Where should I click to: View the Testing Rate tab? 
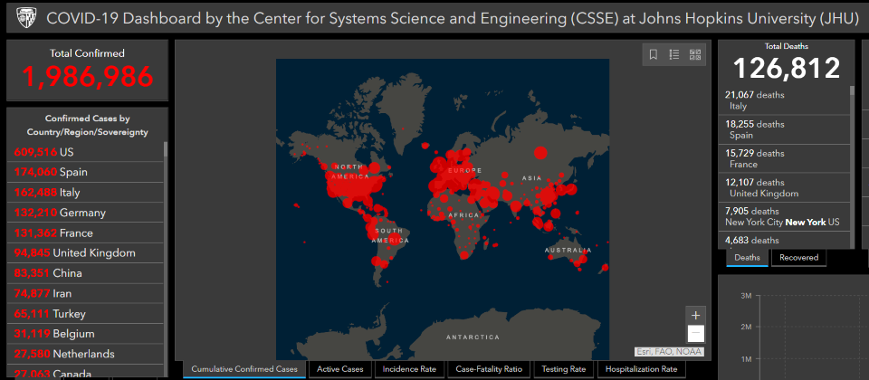pos(564,369)
